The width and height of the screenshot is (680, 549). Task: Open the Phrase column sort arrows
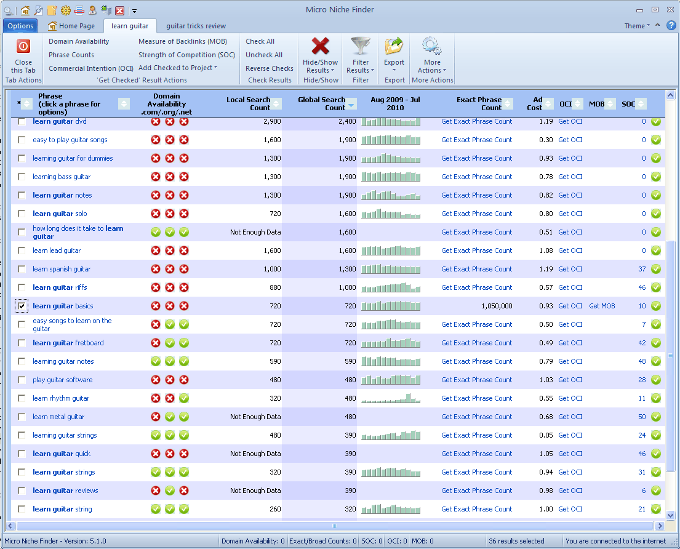(x=124, y=103)
